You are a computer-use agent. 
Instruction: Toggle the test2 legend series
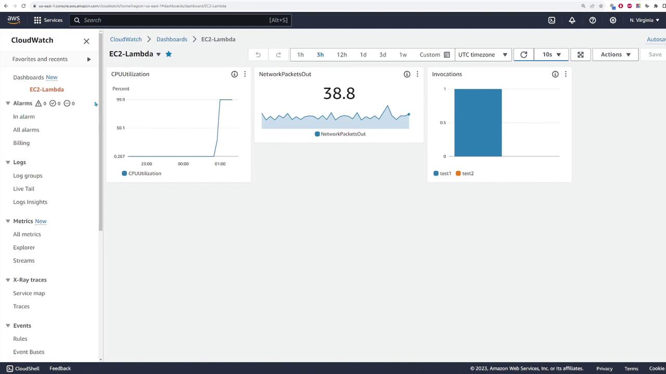pos(465,173)
